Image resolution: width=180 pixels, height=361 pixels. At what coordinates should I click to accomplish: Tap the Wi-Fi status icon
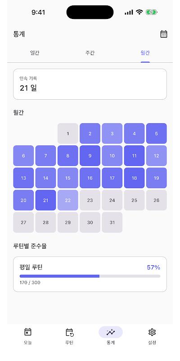139,12
